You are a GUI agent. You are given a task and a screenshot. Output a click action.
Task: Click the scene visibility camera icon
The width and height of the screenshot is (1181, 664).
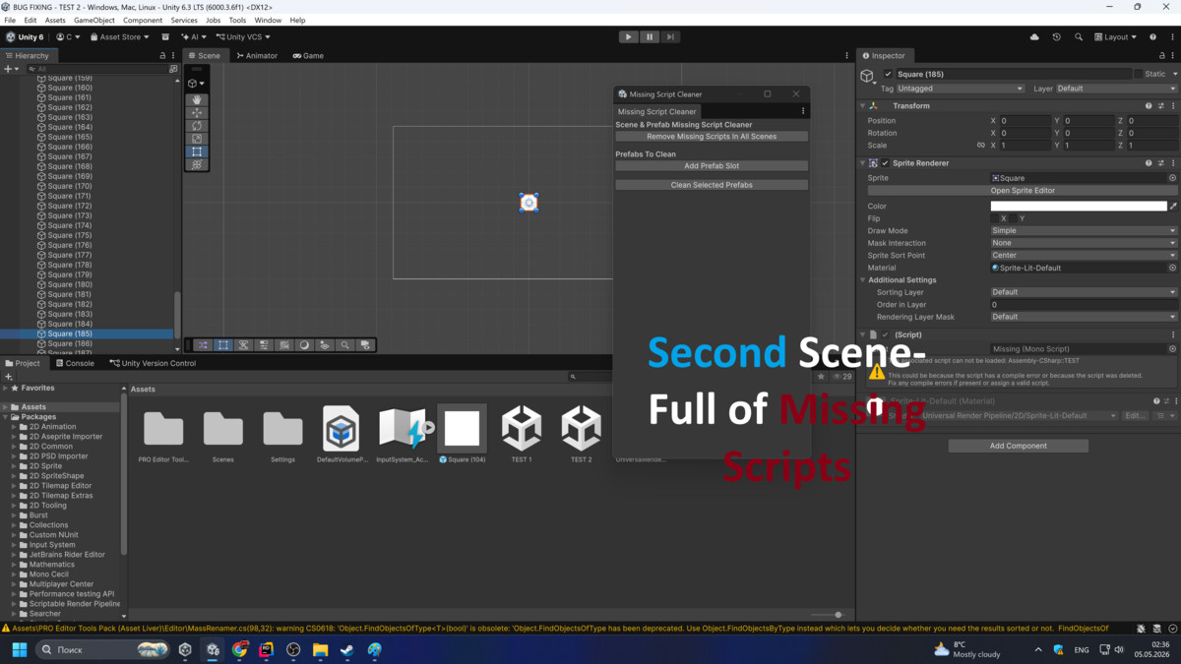tap(365, 345)
